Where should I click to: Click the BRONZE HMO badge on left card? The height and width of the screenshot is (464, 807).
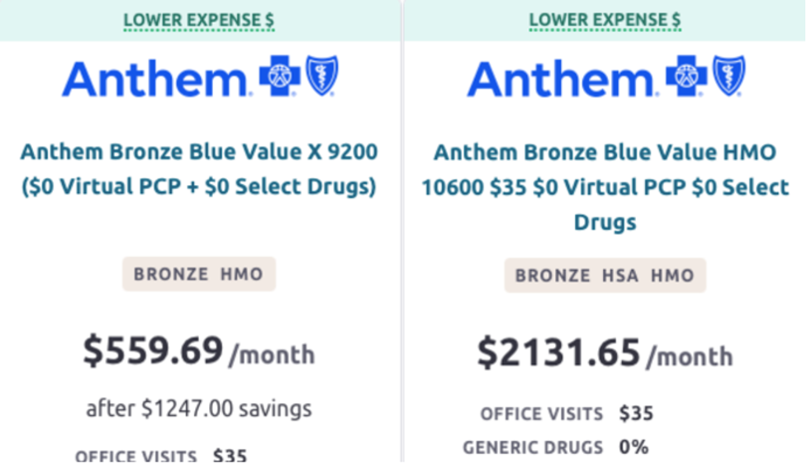pyautogui.click(x=198, y=274)
